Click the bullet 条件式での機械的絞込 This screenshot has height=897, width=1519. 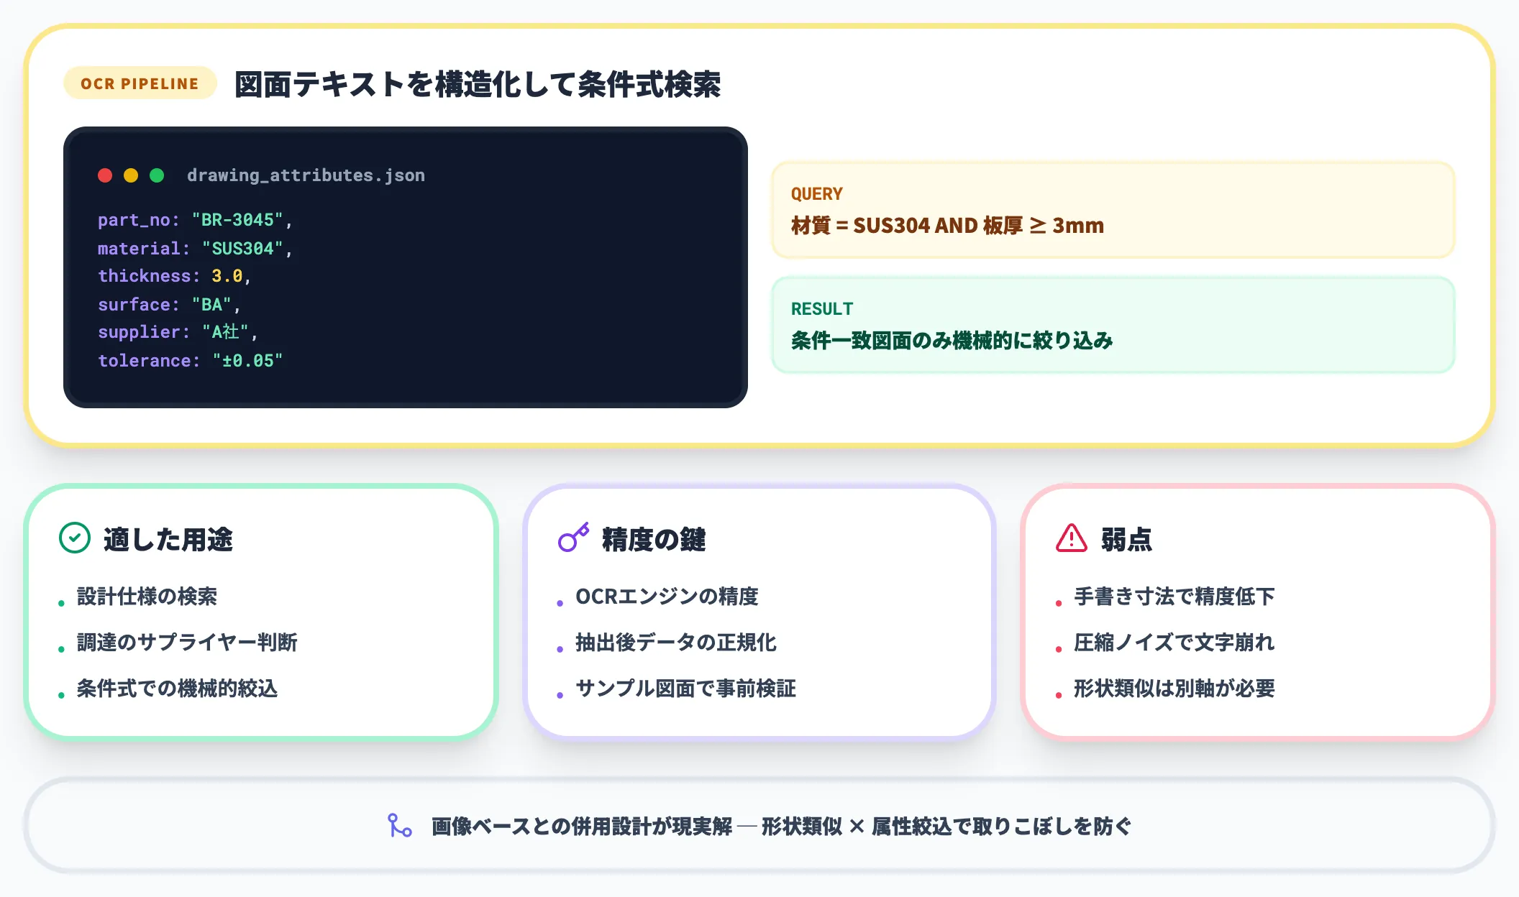[x=177, y=689]
